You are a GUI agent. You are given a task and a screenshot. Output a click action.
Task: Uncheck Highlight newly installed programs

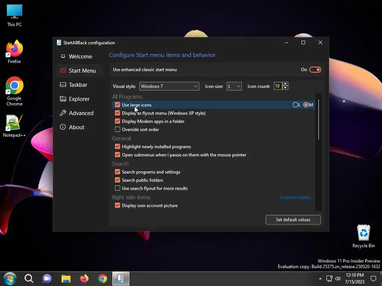118,146
